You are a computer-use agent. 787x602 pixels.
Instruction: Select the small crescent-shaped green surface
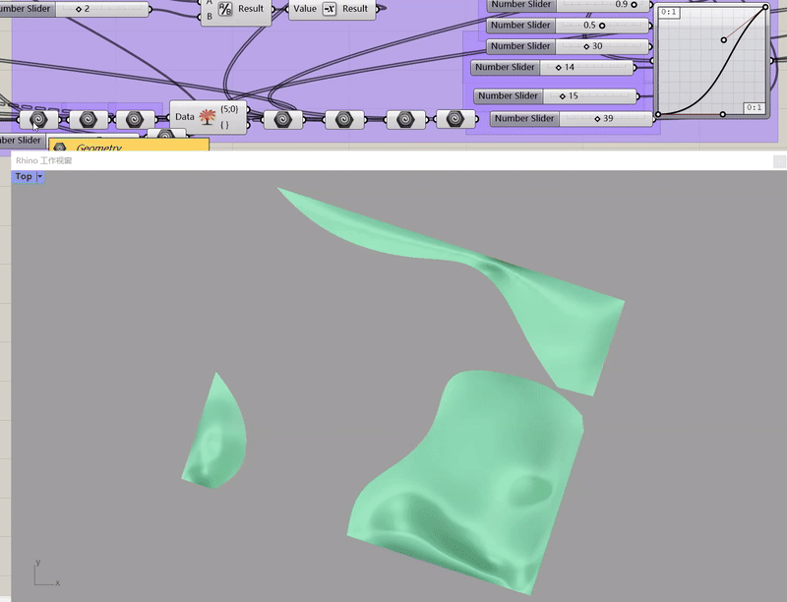[x=217, y=433]
